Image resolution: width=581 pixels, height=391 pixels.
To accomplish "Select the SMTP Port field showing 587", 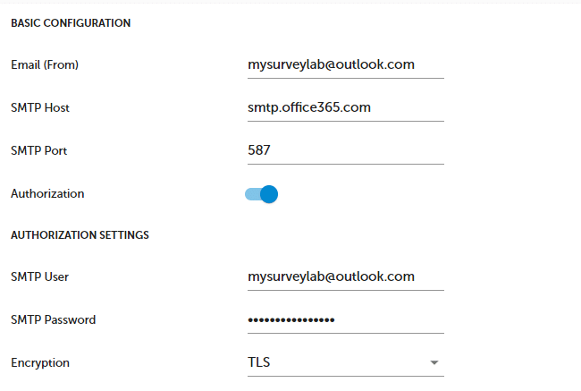I will point(345,150).
